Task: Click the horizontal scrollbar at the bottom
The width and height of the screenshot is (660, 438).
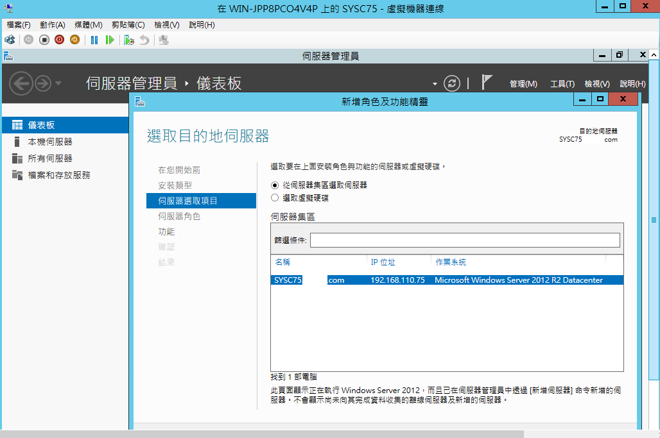Action: [262, 434]
